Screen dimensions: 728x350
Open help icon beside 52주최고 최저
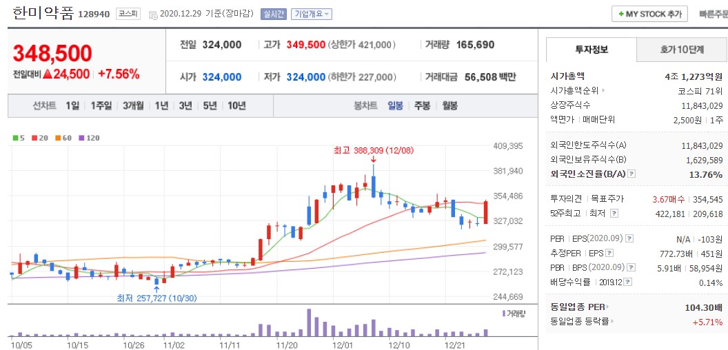pyautogui.click(x=614, y=214)
